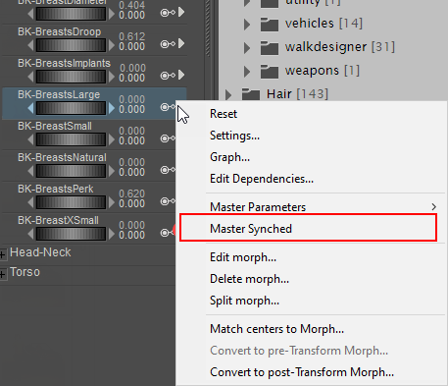Nudge BK-BreastSmall dial left arrow

[x=30, y=139]
